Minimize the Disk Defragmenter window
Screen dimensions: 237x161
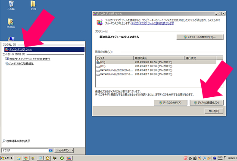216,14
